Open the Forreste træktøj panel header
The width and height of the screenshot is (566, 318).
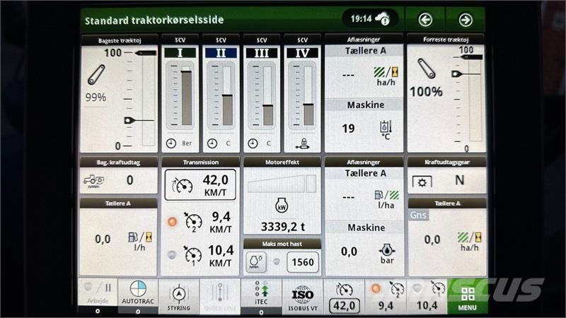pyautogui.click(x=446, y=40)
